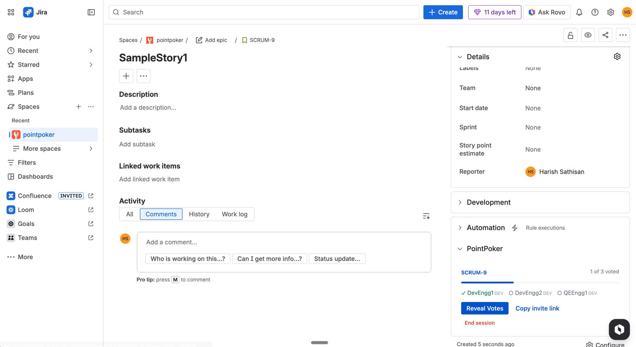Open the Loom app in sidebar
Screen dimensions: 636x347
coord(26,210)
